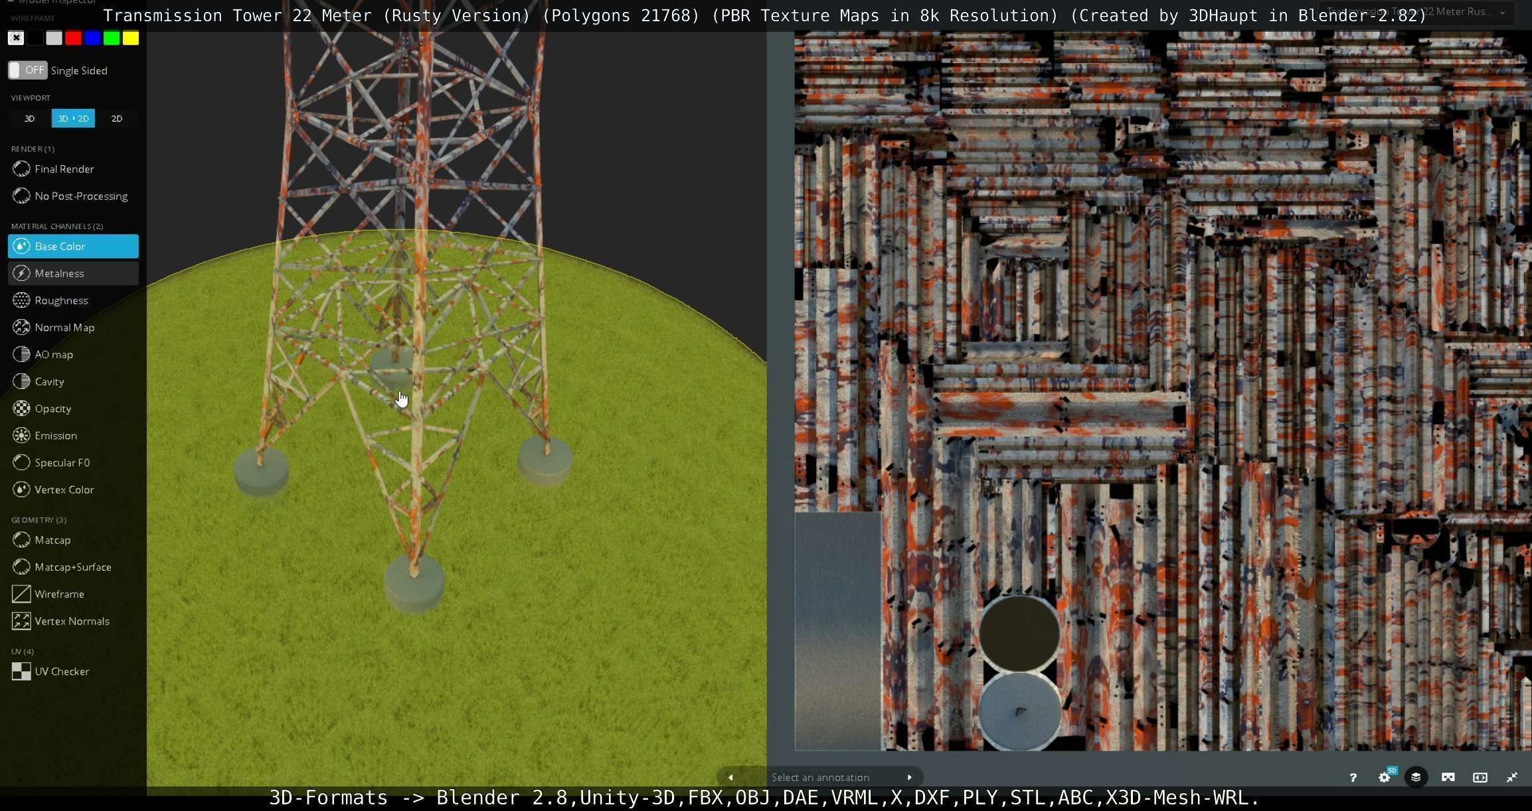1532x811 pixels.
Task: Show the AO map channel
Action: click(73, 354)
